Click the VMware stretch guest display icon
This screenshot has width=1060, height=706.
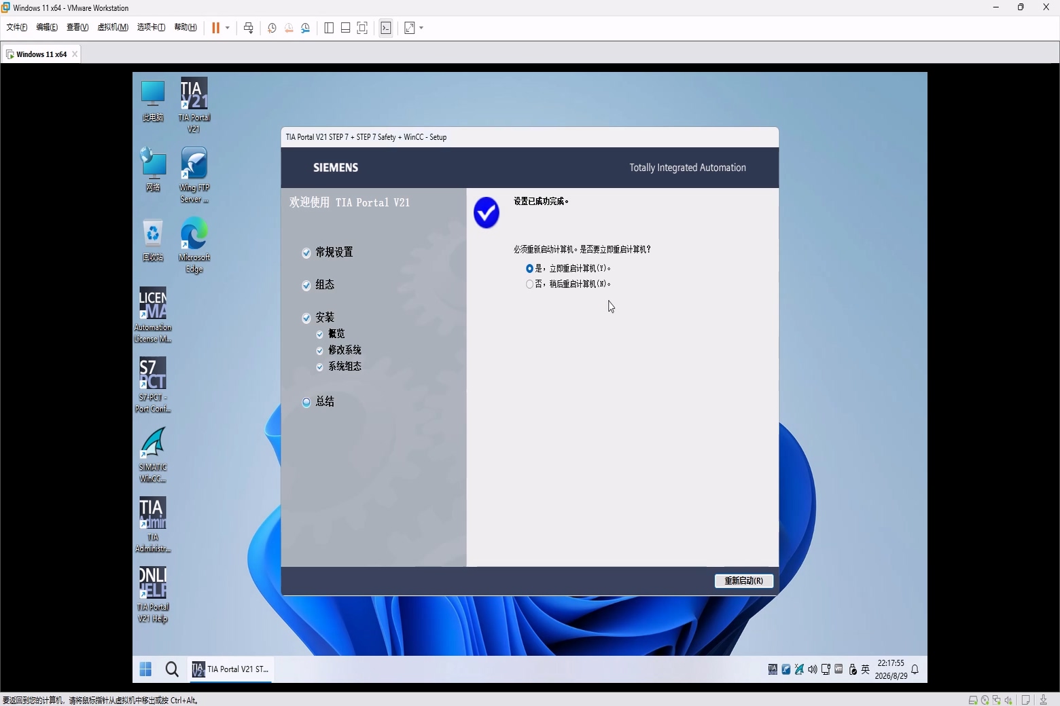(410, 28)
